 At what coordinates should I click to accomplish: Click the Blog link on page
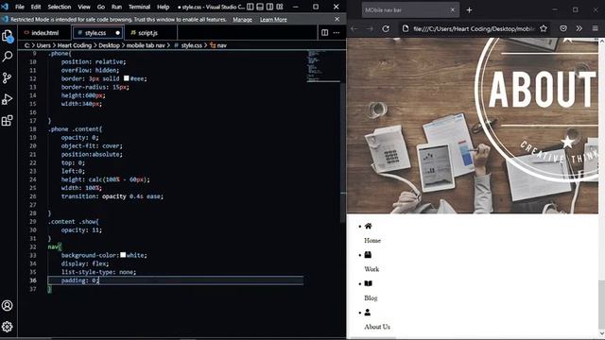[x=371, y=298]
